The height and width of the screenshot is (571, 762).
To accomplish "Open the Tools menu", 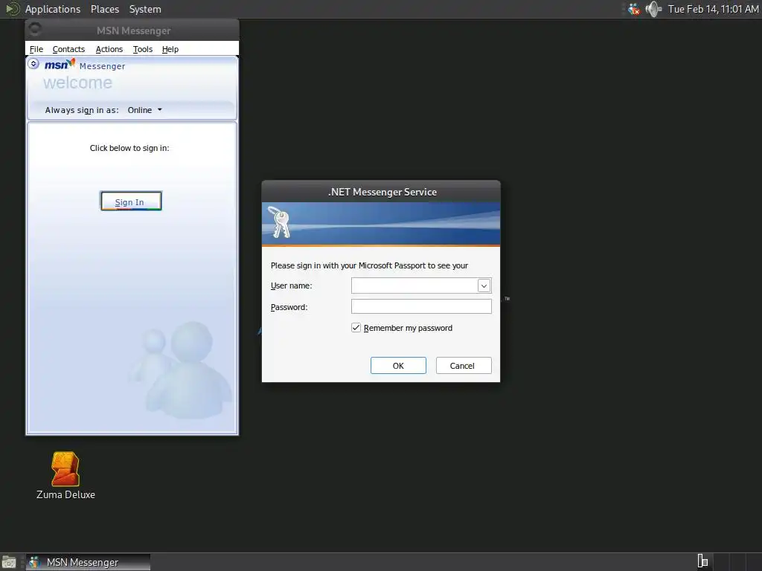I will pos(142,49).
